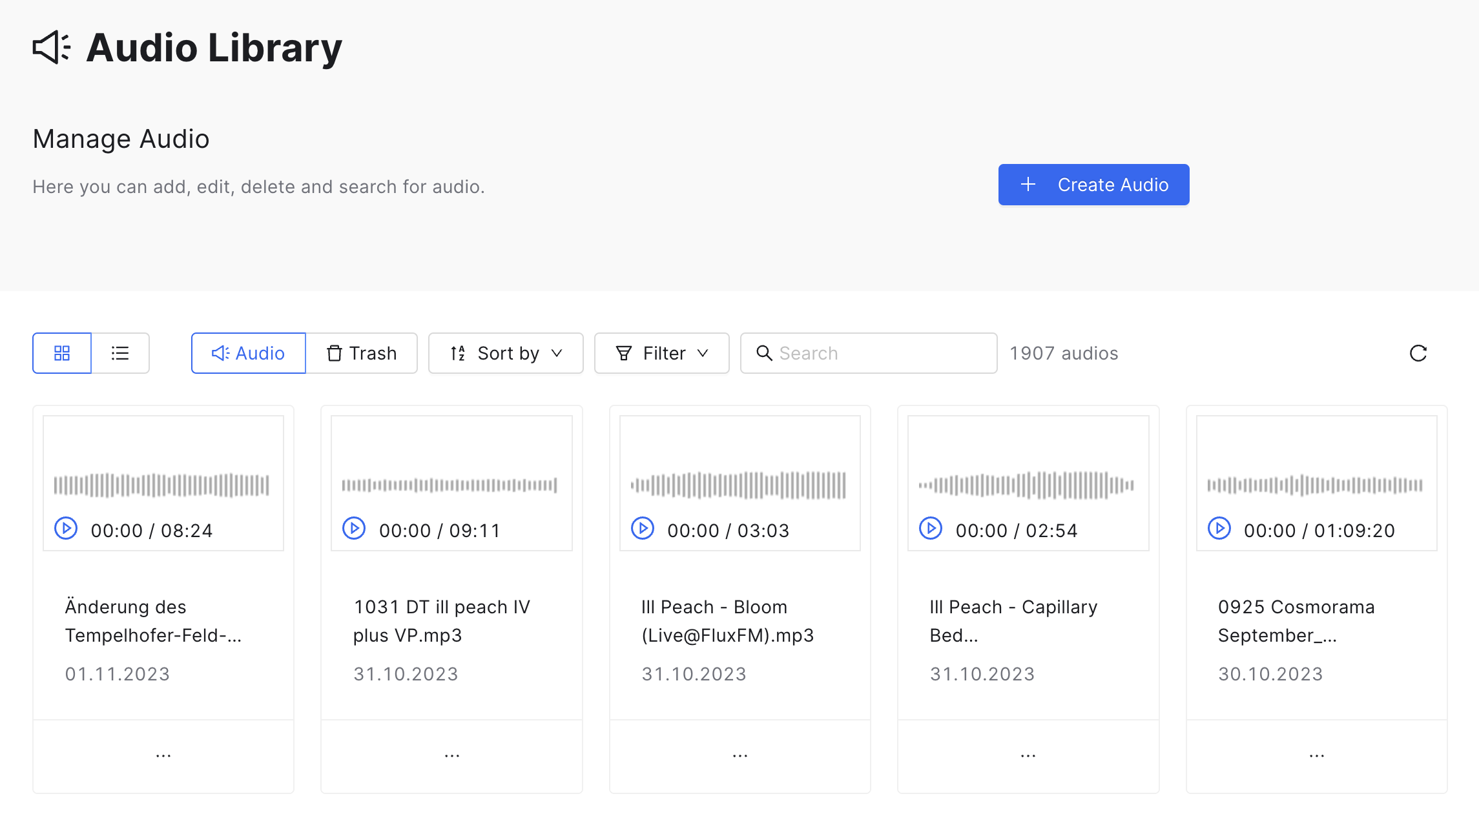This screenshot has width=1479, height=816.
Task: Seek in the 01:09:20 audio waveform
Action: point(1315,485)
